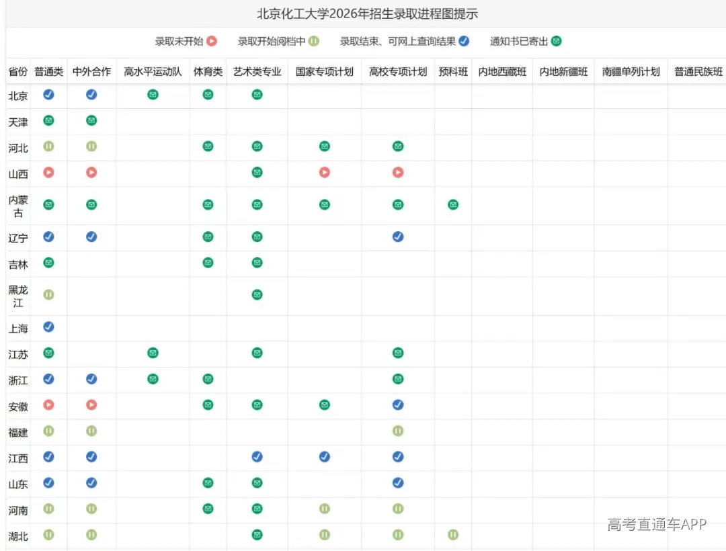This screenshot has height=551, width=726.
Task: Click 北京 高水平运动队 mailed status icon
Action: (x=153, y=94)
